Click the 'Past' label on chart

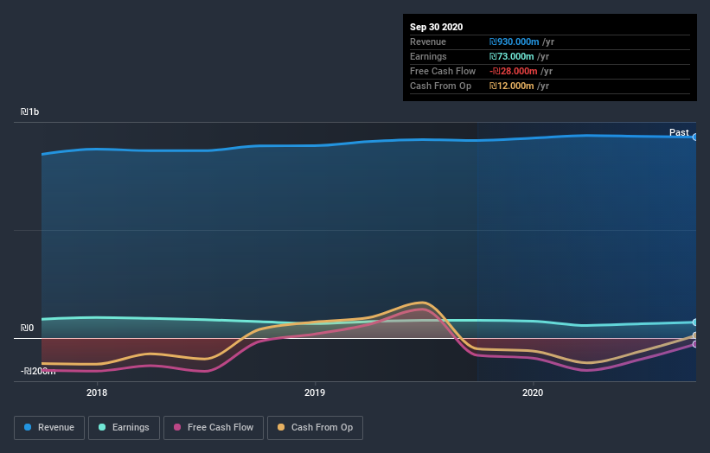coord(679,132)
